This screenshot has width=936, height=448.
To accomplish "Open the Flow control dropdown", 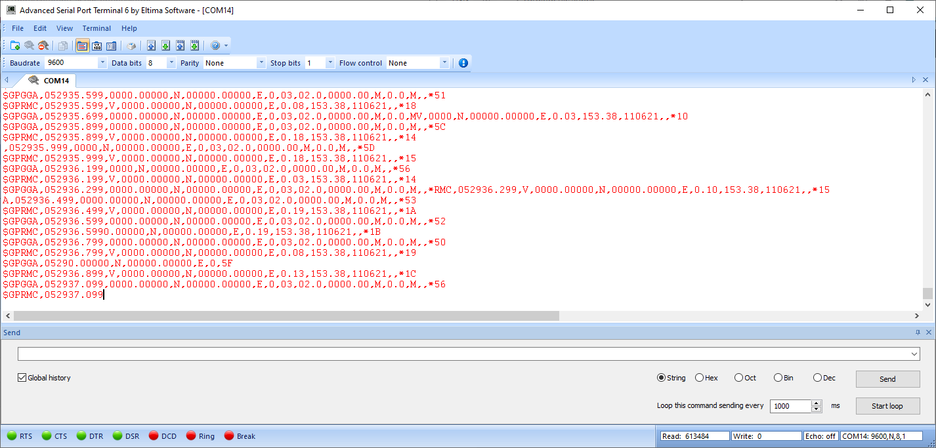I will point(444,63).
